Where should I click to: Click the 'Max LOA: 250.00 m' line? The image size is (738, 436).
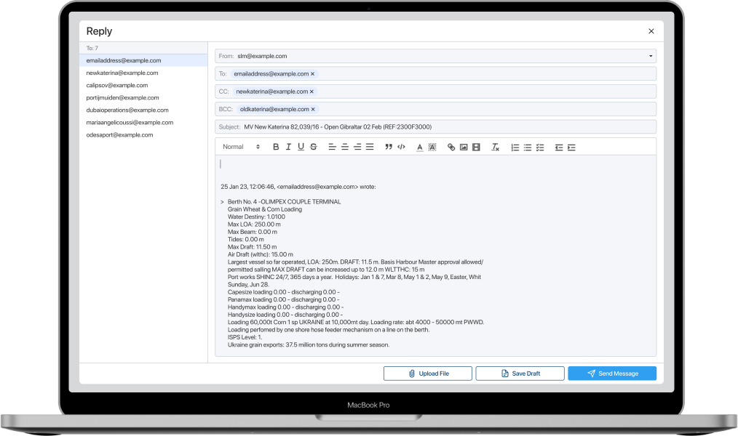coord(254,224)
